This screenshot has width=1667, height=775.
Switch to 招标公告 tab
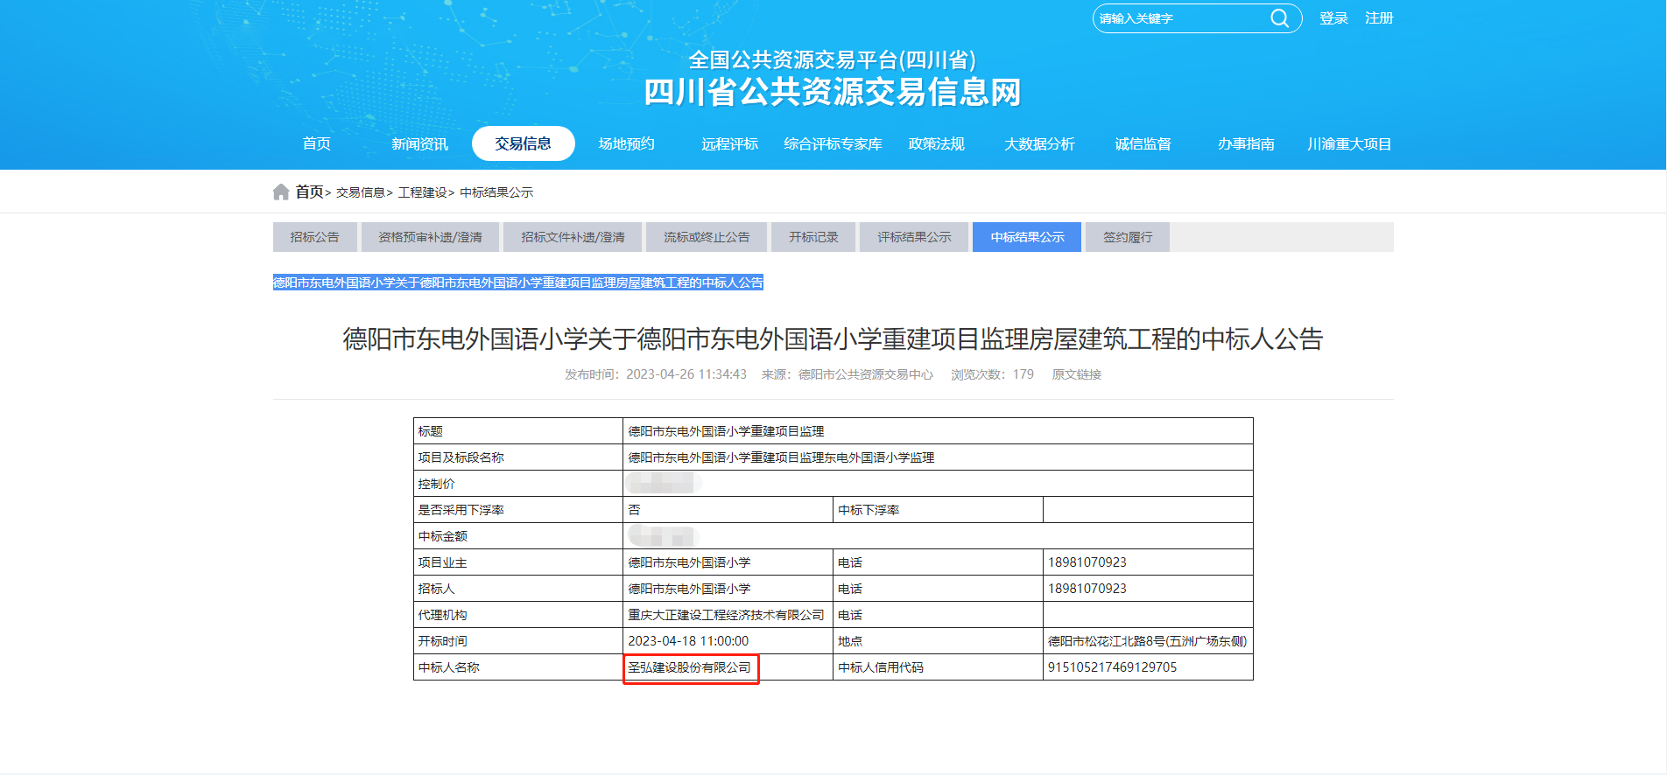click(314, 237)
